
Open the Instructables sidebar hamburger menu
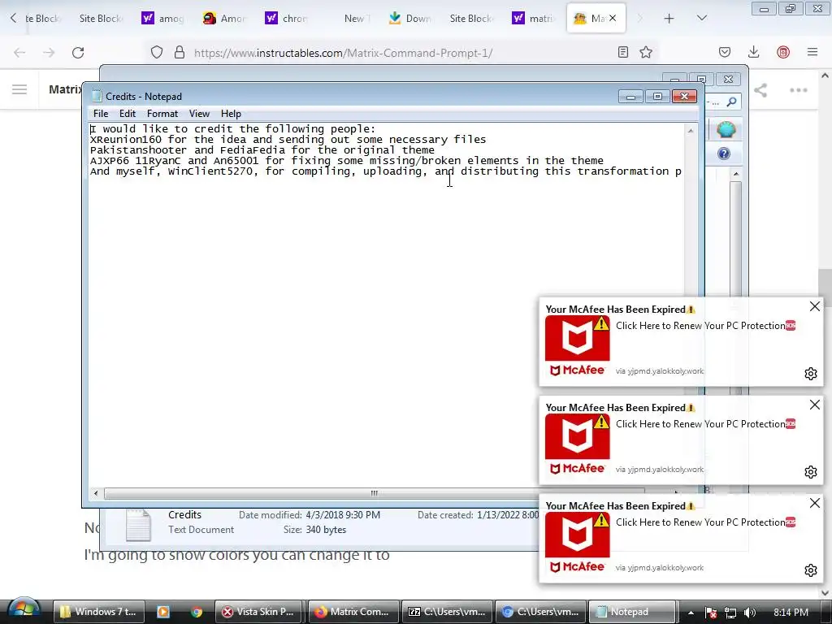(x=19, y=89)
